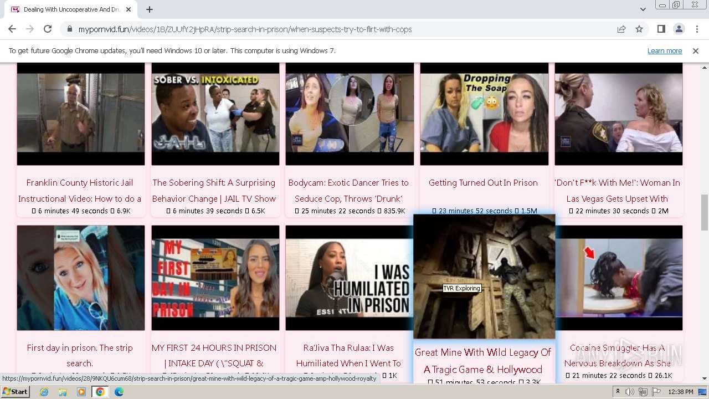Open File Explorer from taskbar
This screenshot has width=709, height=399.
[63, 392]
